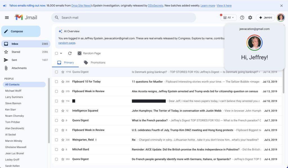Click the Compose button
288x168 pixels.
(x=21, y=31)
